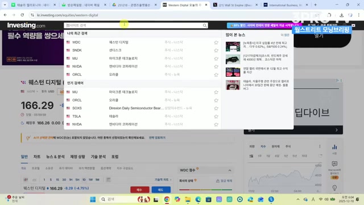
Task: Select SOXS Direxion Daily Semiconductor Bear result
Action: coord(142,108)
